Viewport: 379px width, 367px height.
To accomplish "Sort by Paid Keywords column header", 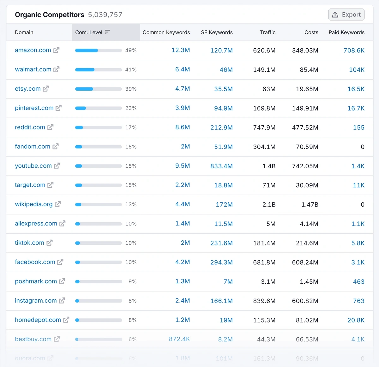I will tap(346, 32).
